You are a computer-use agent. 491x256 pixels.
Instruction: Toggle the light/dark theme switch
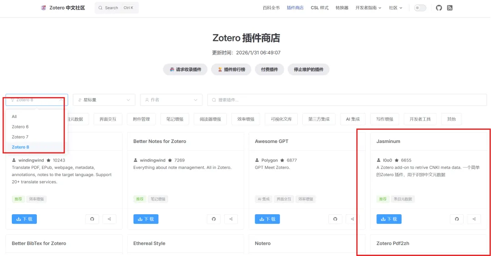(x=420, y=8)
